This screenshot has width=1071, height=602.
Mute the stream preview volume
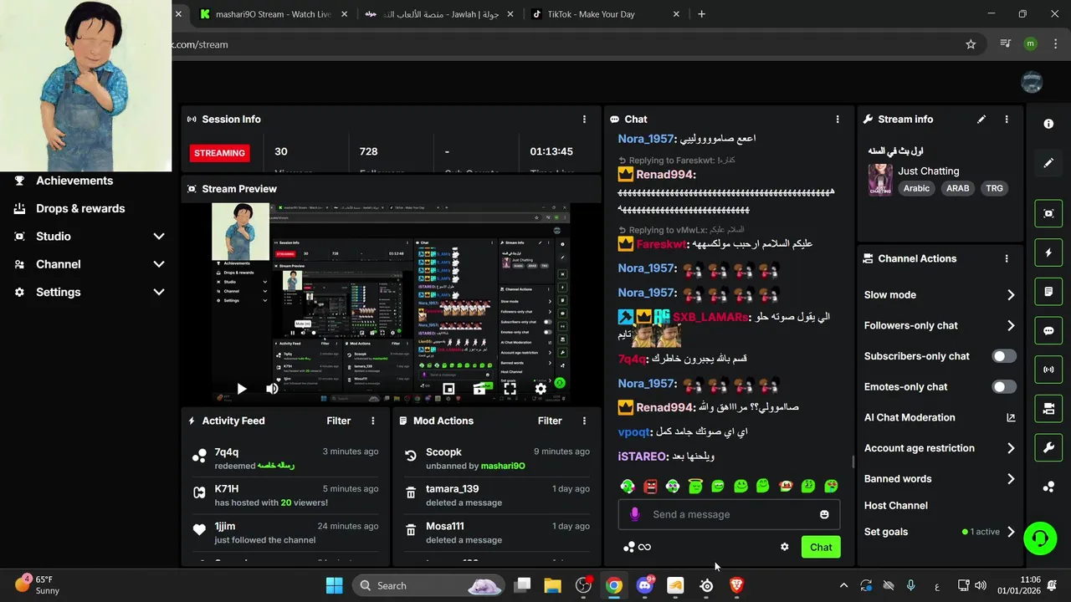click(x=272, y=389)
